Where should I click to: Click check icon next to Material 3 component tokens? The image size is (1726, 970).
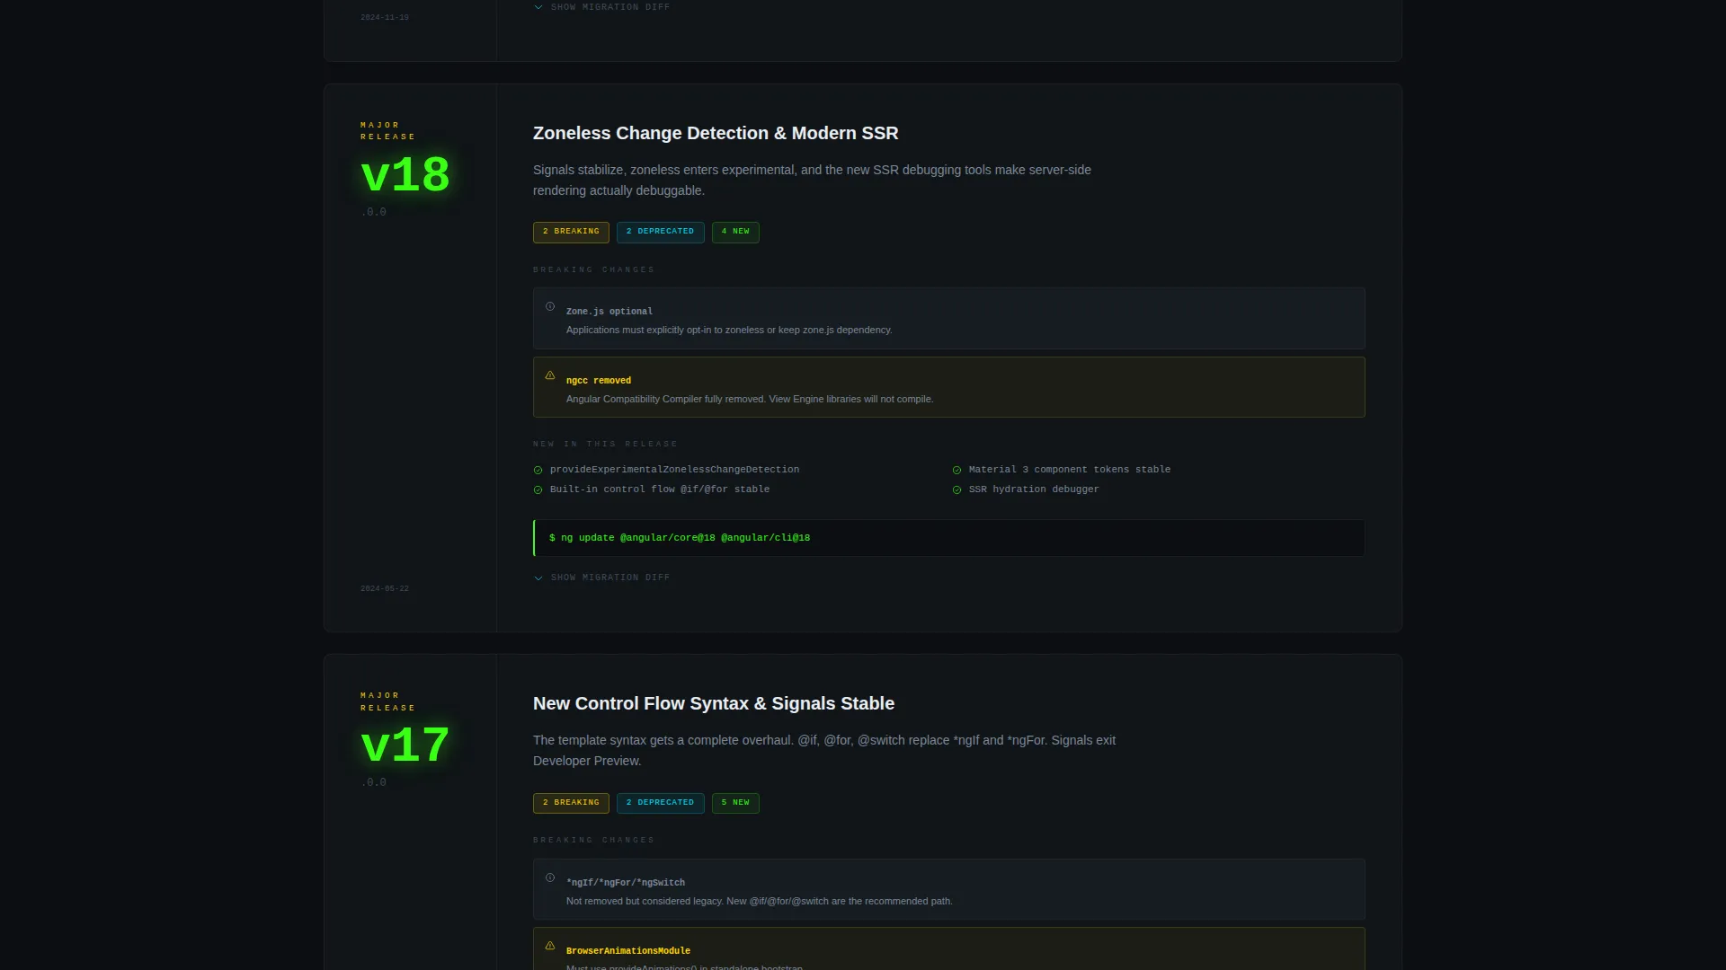pyautogui.click(x=956, y=471)
